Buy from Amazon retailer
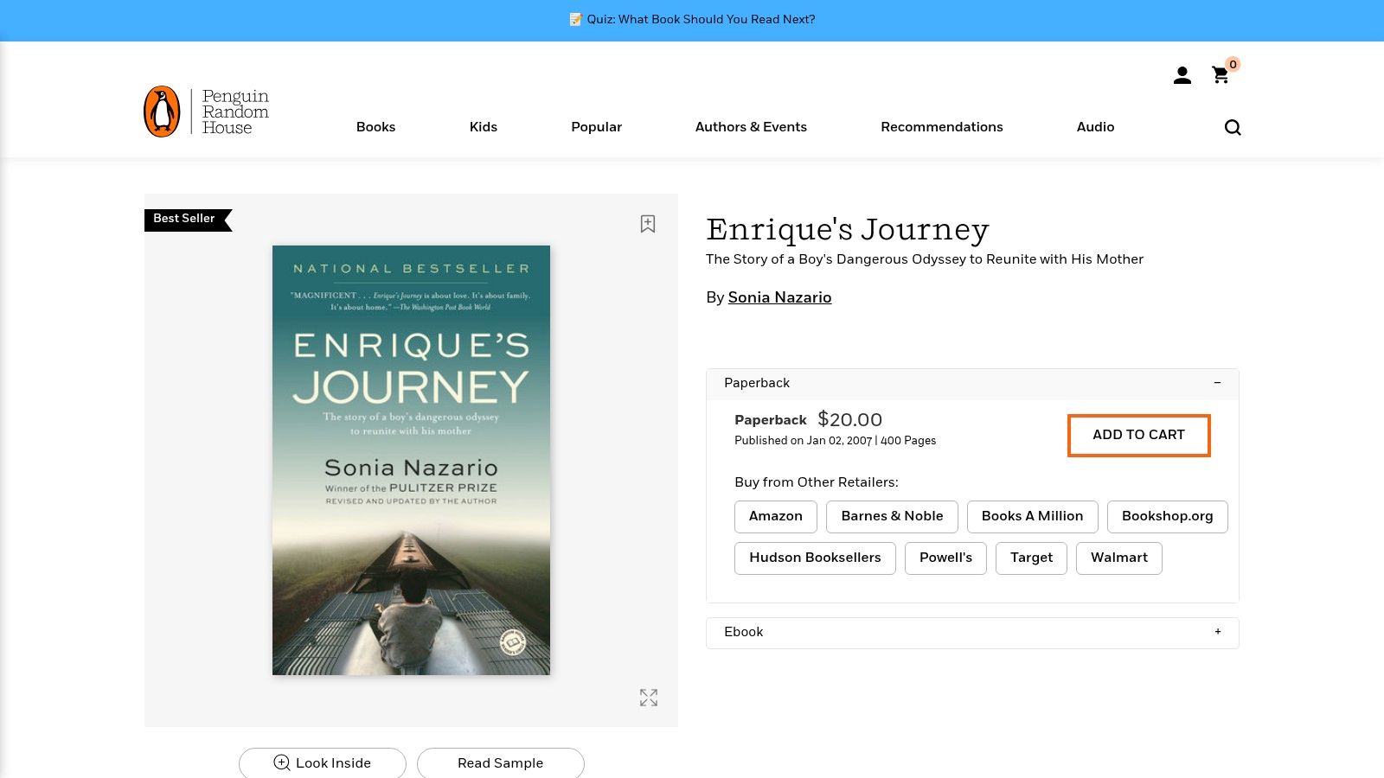The height and width of the screenshot is (778, 1384). (775, 516)
